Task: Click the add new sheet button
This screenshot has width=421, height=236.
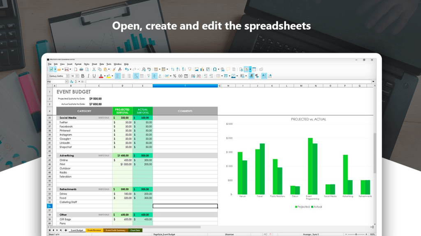Action: (66, 230)
